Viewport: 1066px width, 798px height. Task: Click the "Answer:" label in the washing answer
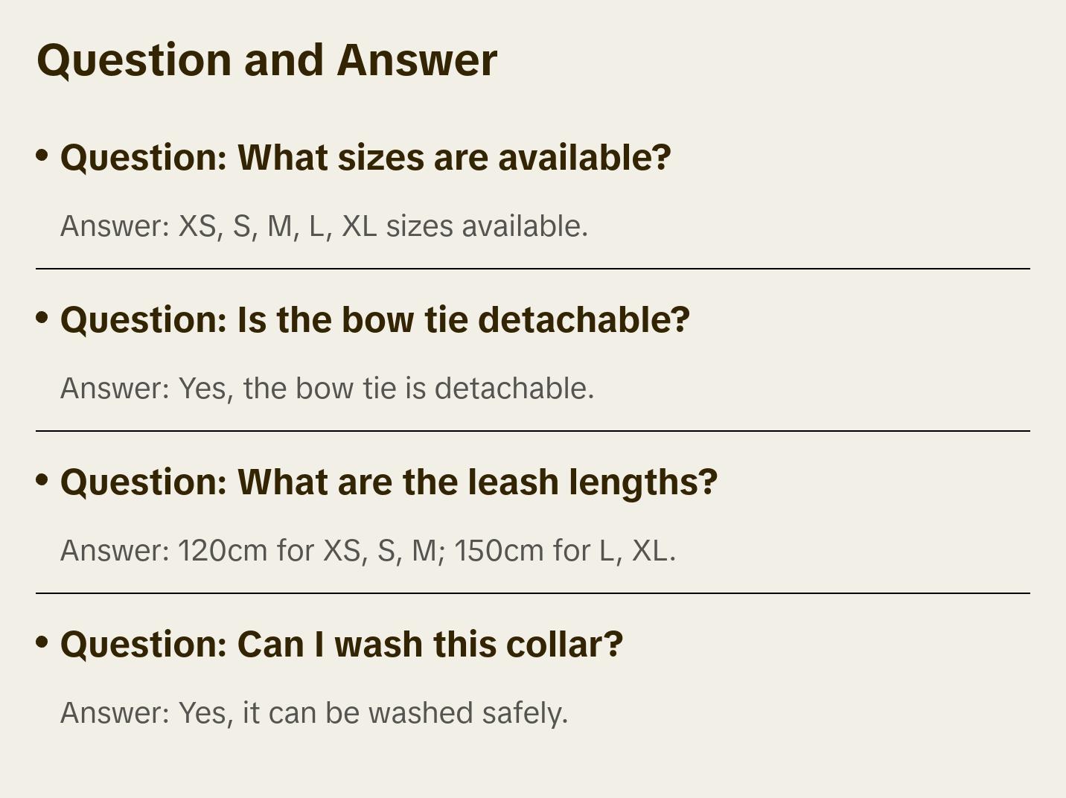[x=115, y=713]
